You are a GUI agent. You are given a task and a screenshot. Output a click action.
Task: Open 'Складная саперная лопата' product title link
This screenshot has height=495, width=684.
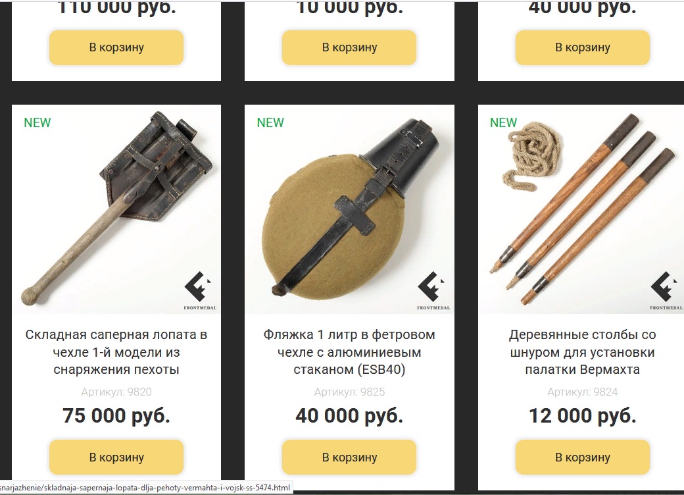[x=116, y=352]
